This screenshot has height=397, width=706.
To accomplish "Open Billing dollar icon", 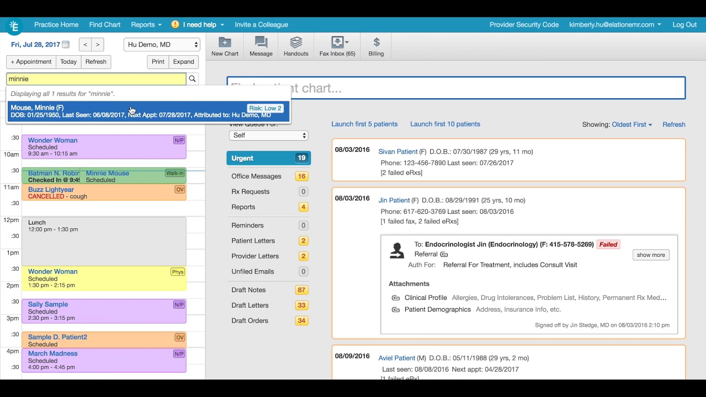I will (x=376, y=47).
